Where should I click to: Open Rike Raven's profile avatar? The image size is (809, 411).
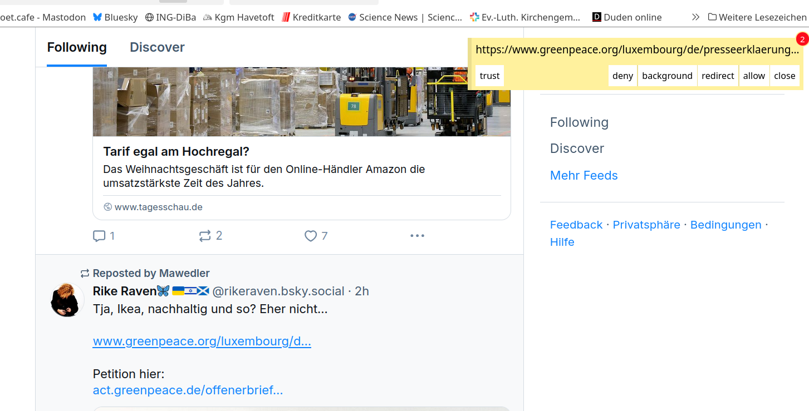tap(67, 300)
